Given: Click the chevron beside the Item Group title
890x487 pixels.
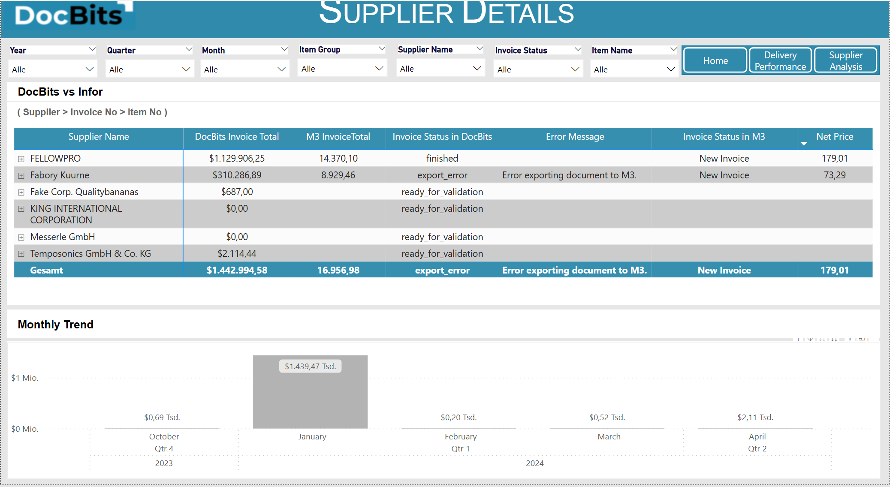Looking at the screenshot, I should coord(382,48).
